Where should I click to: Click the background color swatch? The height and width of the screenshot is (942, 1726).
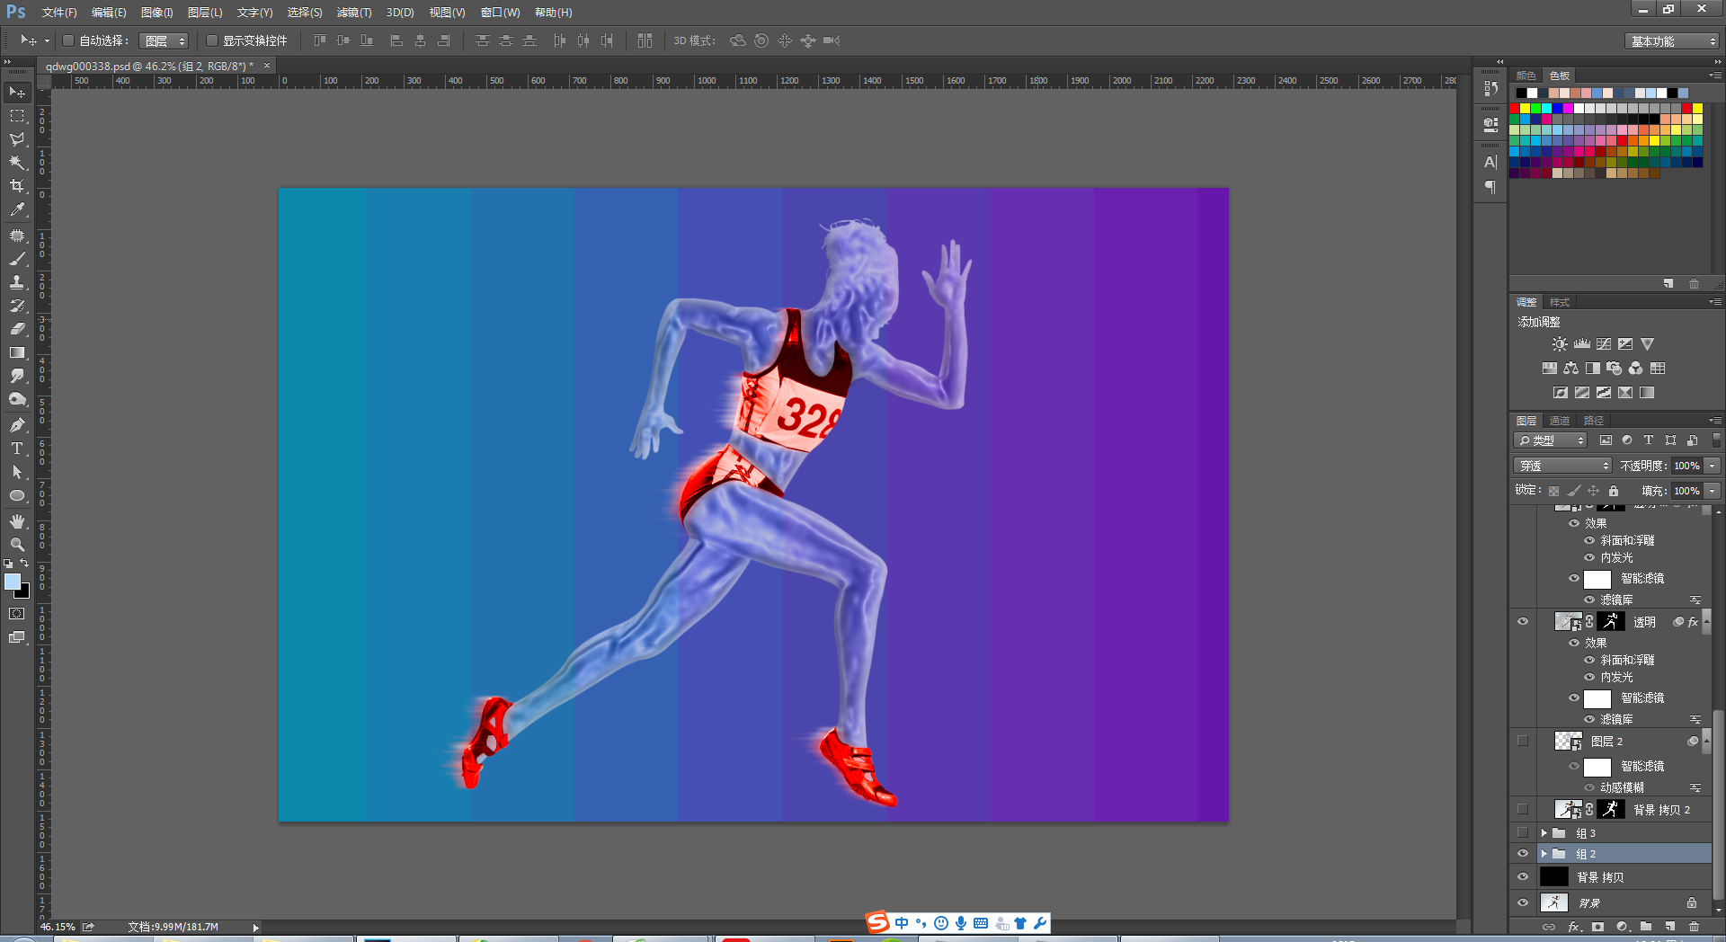point(24,593)
